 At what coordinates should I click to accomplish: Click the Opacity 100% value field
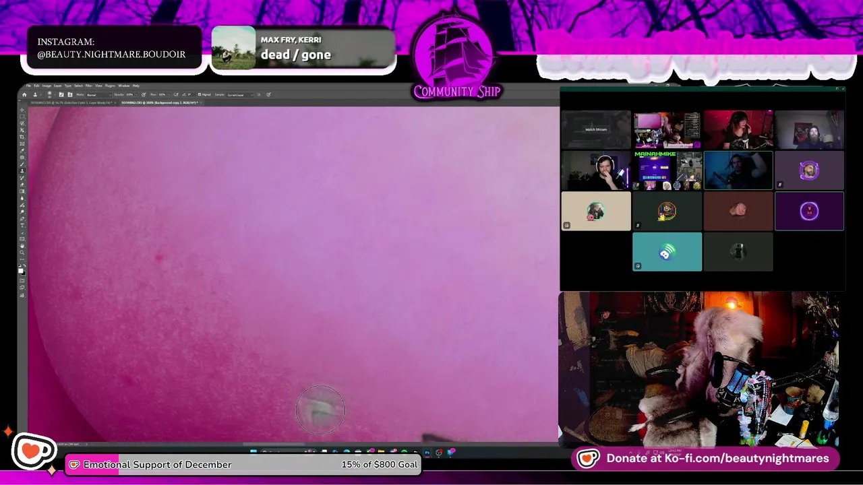130,95
